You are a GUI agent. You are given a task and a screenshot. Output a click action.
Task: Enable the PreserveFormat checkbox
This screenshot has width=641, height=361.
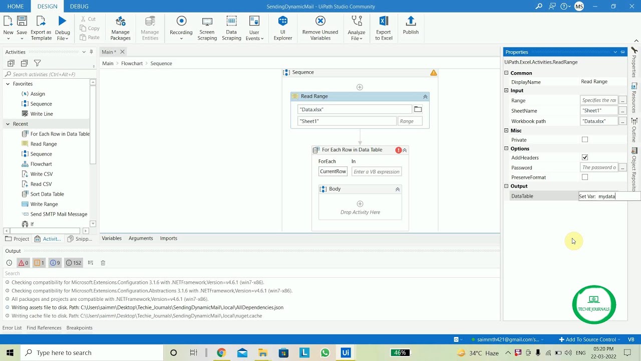point(585,177)
